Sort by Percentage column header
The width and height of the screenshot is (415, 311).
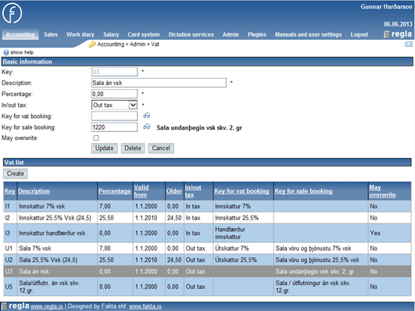point(115,191)
